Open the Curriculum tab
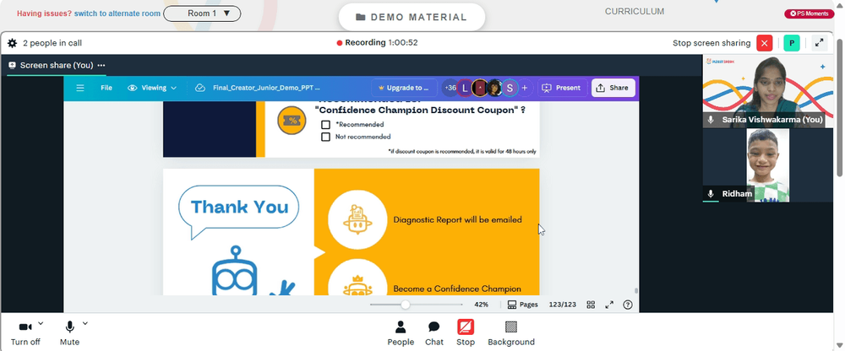The width and height of the screenshot is (845, 351). point(635,11)
